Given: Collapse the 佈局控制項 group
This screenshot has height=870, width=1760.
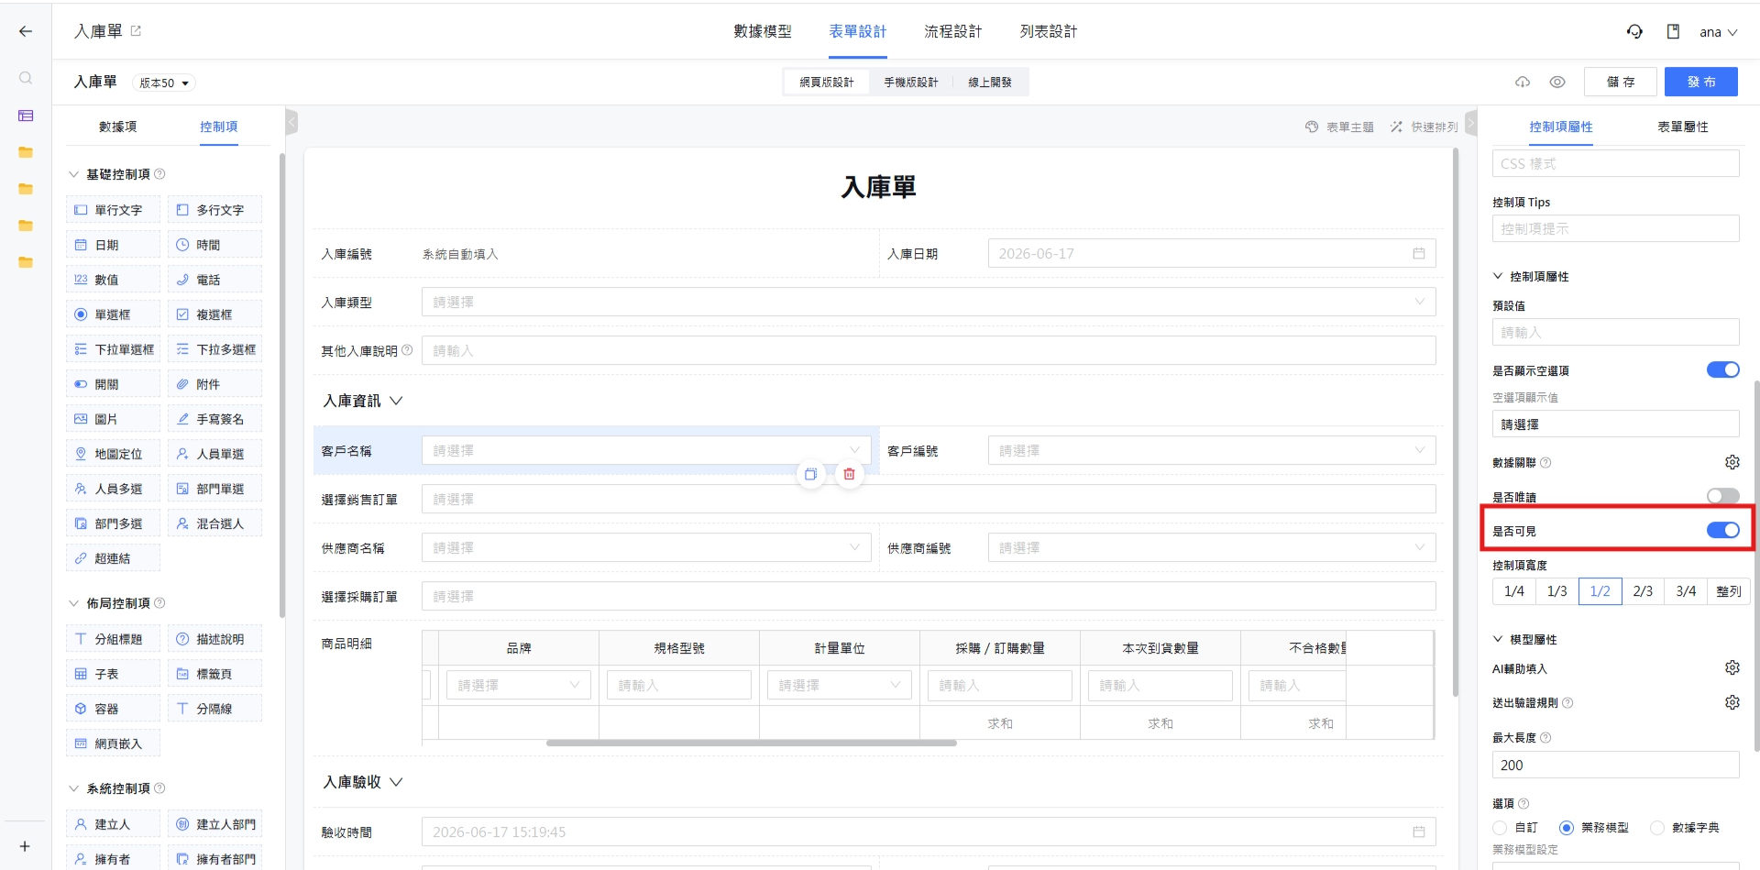Looking at the screenshot, I should coord(74,603).
